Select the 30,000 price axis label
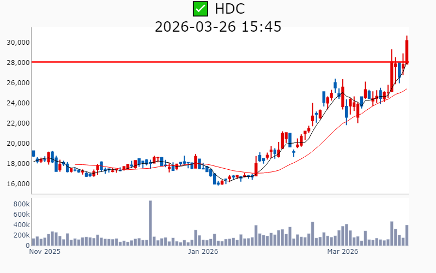436x273 pixels. tap(18, 43)
